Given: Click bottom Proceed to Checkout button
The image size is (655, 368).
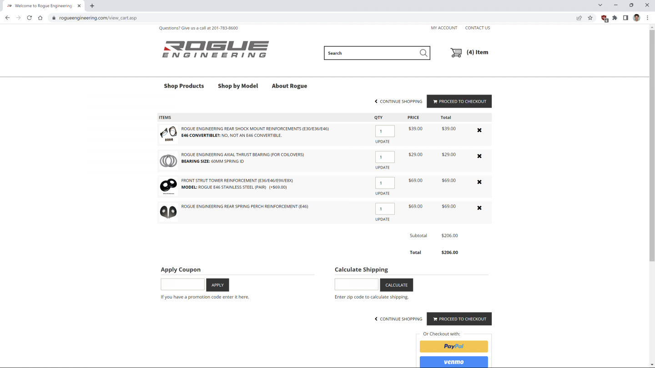Looking at the screenshot, I should [x=459, y=319].
